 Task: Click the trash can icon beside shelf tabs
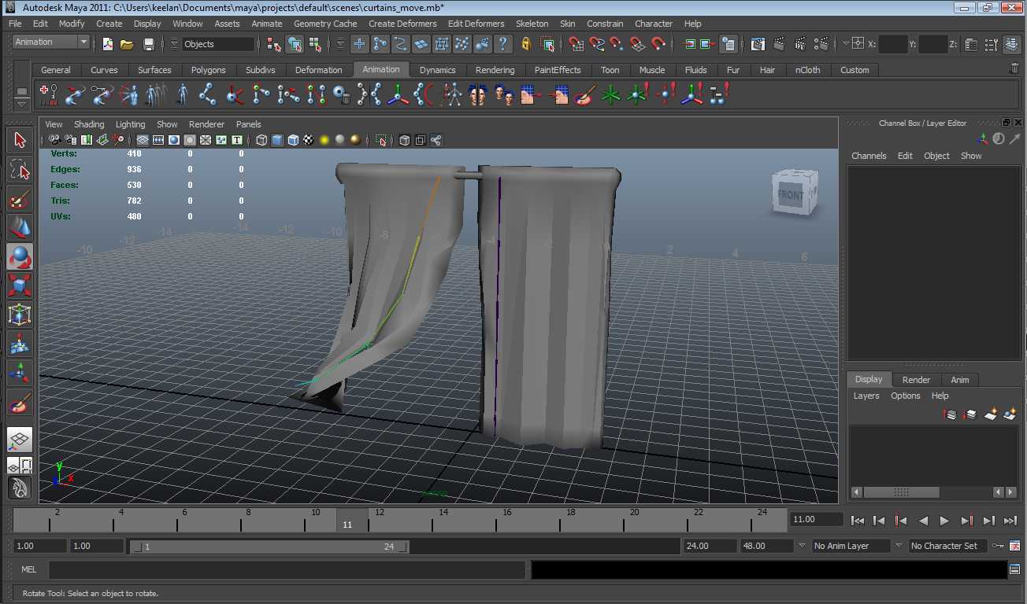point(1014,69)
